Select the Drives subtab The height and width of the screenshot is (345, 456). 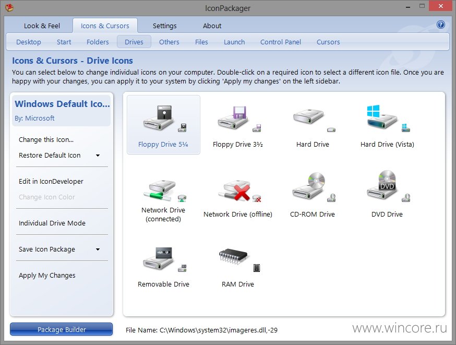click(x=134, y=42)
